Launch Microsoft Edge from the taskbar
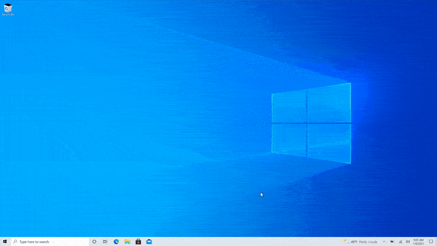 coord(116,242)
